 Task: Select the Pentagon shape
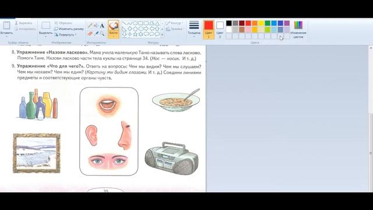135,29
